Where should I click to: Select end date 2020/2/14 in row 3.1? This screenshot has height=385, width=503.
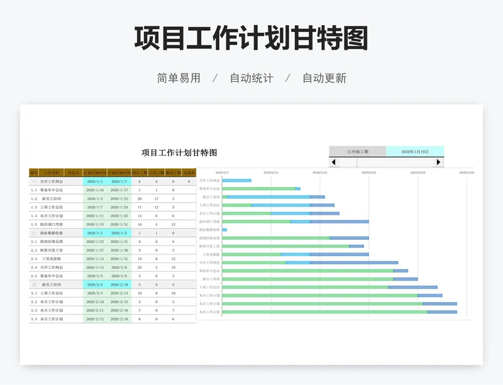[x=119, y=293]
